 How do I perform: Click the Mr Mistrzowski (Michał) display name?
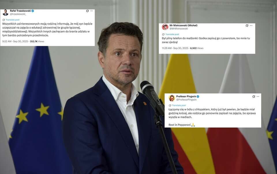point(184,25)
